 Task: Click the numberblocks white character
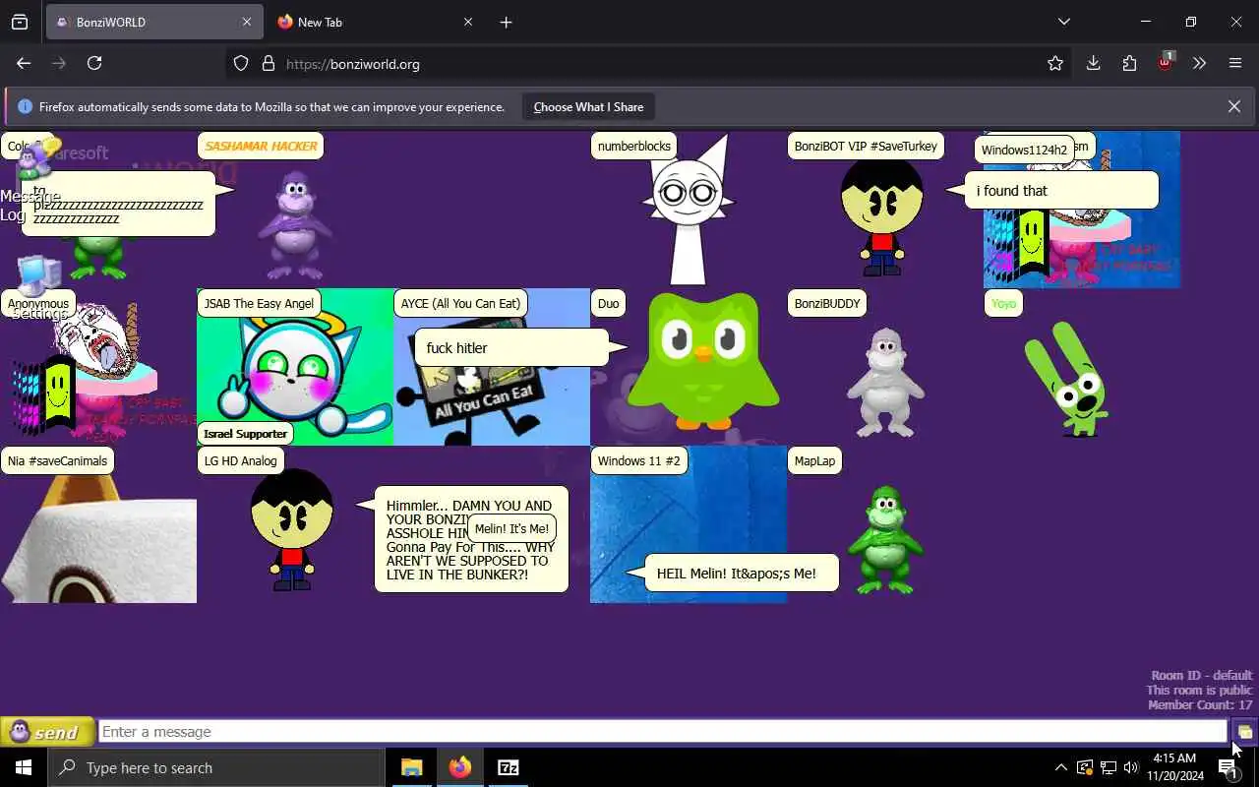689,212
